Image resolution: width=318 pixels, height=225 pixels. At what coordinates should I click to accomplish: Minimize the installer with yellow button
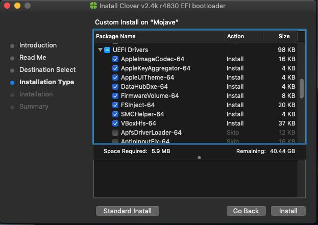point(17,6)
